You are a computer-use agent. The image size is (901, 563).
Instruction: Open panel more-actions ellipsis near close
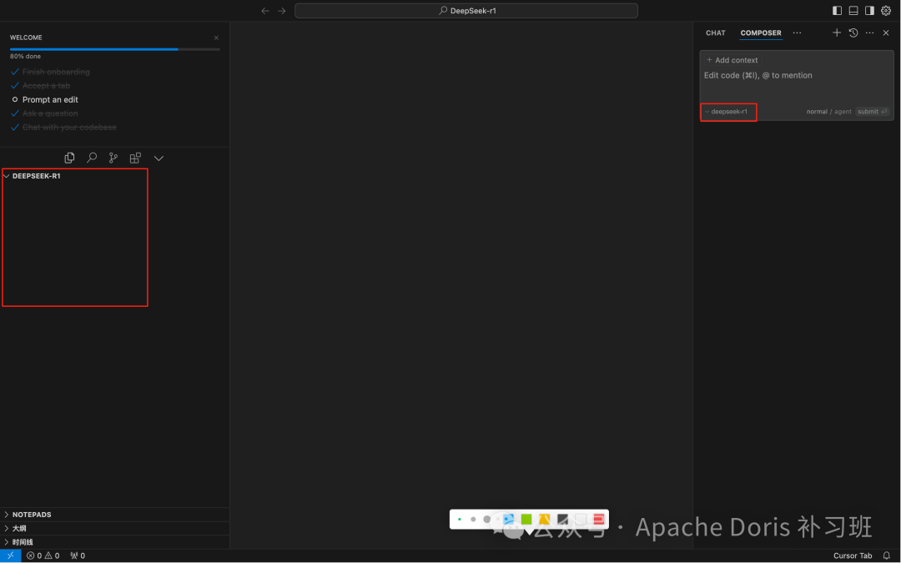869,33
